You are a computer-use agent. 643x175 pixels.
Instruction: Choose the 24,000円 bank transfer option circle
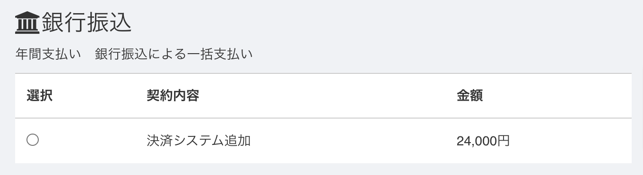[33, 140]
